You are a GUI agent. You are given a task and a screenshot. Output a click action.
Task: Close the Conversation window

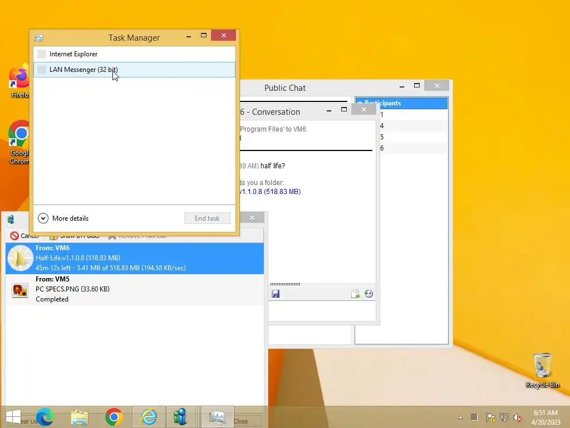(364, 110)
